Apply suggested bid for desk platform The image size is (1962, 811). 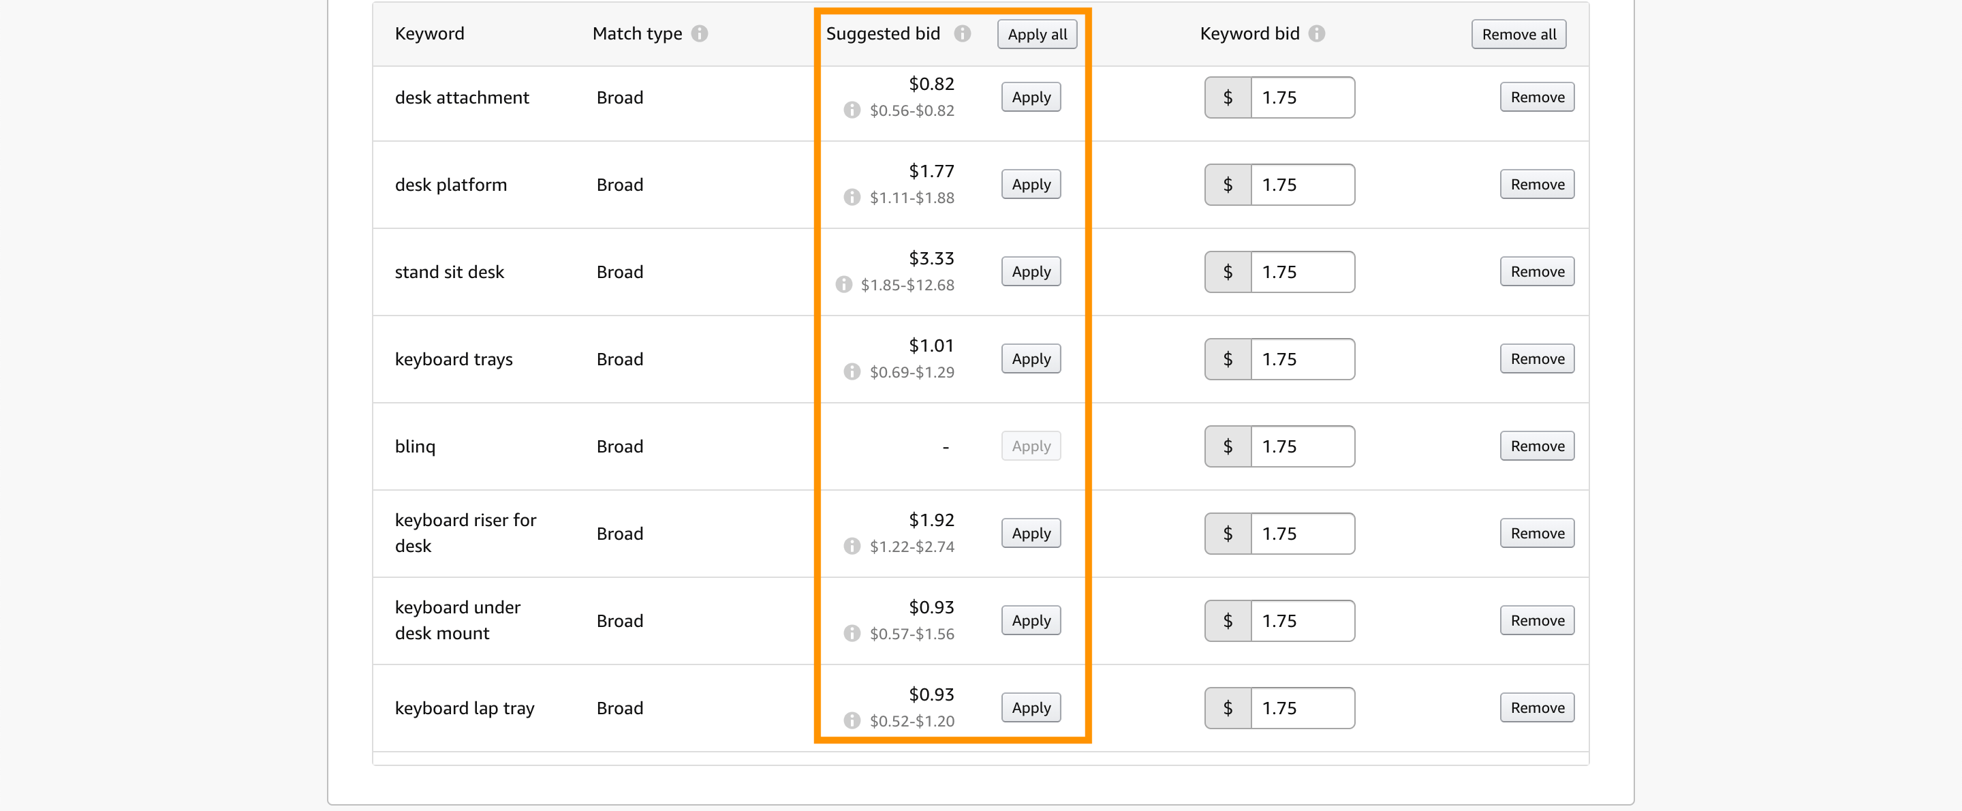1031,185
